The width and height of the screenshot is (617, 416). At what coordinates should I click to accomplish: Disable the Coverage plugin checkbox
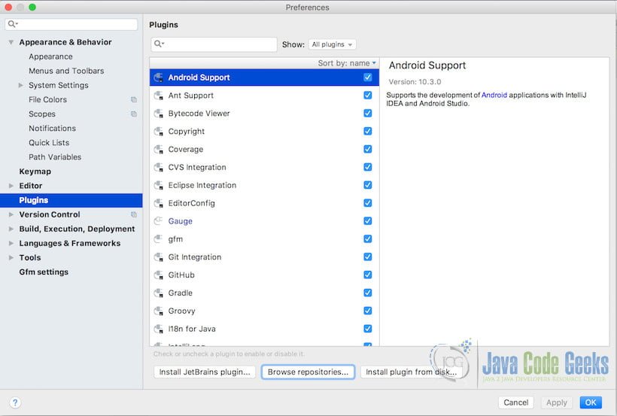click(367, 149)
